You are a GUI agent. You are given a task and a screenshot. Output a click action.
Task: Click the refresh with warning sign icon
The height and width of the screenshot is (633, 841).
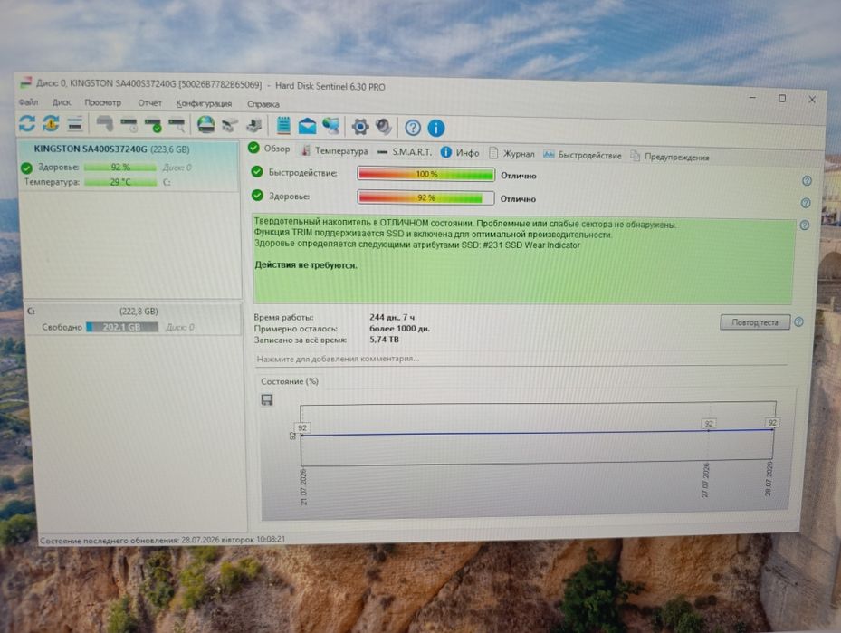click(51, 123)
